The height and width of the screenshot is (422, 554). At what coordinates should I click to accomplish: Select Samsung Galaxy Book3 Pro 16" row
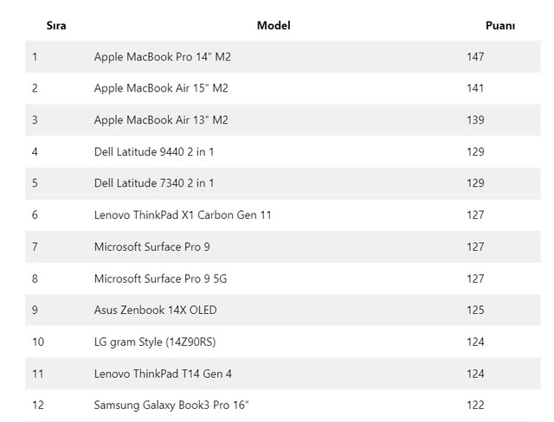tap(283, 405)
